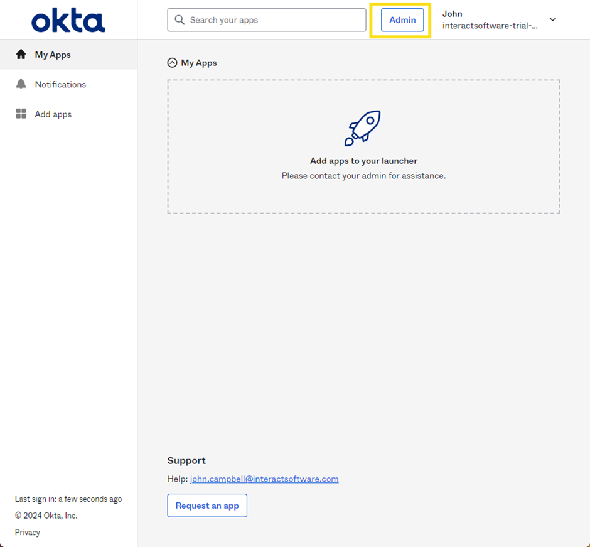Screen dimensions: 590x547
Task: Click the My Apps section heading
Action: coord(199,63)
